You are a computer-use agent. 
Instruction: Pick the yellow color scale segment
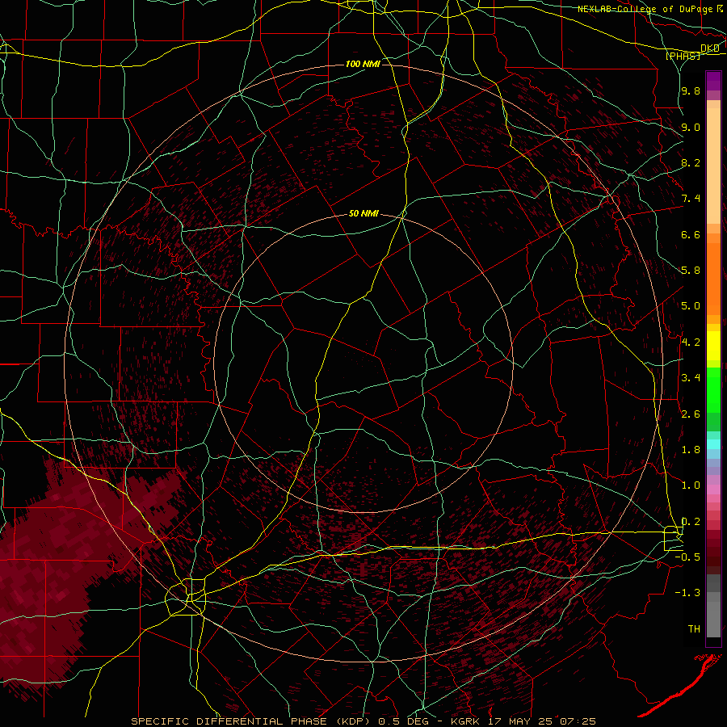[x=713, y=346]
